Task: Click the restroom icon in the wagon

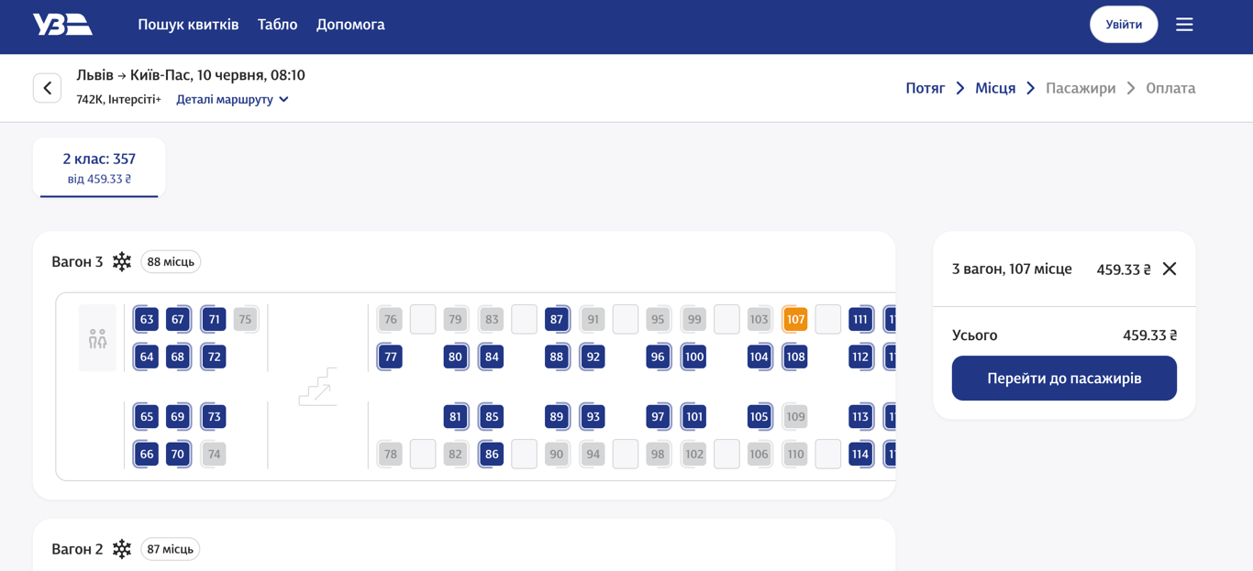Action: click(x=98, y=338)
